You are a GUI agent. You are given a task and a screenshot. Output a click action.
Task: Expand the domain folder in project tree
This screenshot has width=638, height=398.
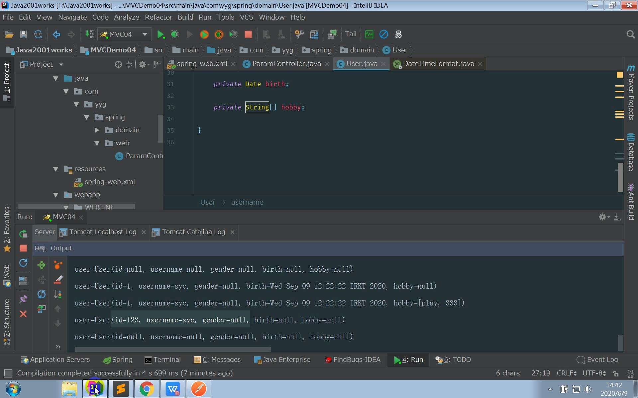(x=97, y=130)
